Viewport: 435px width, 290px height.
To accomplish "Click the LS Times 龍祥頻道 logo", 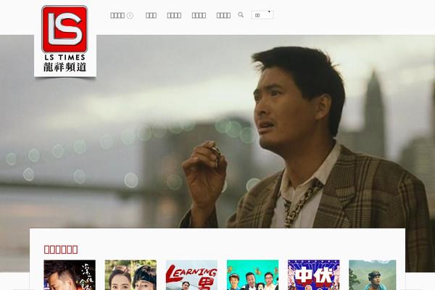I will coord(65,40).
